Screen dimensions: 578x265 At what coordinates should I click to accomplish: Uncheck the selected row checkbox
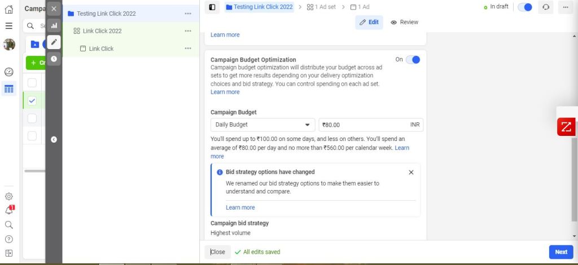pos(32,101)
